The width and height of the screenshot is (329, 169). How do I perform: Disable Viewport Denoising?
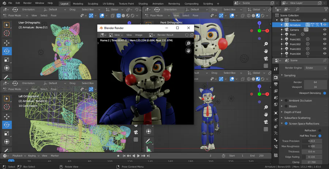[325, 93]
